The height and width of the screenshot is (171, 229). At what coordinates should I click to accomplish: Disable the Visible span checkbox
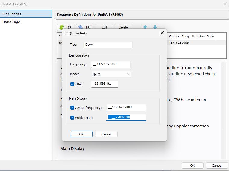(x=72, y=118)
